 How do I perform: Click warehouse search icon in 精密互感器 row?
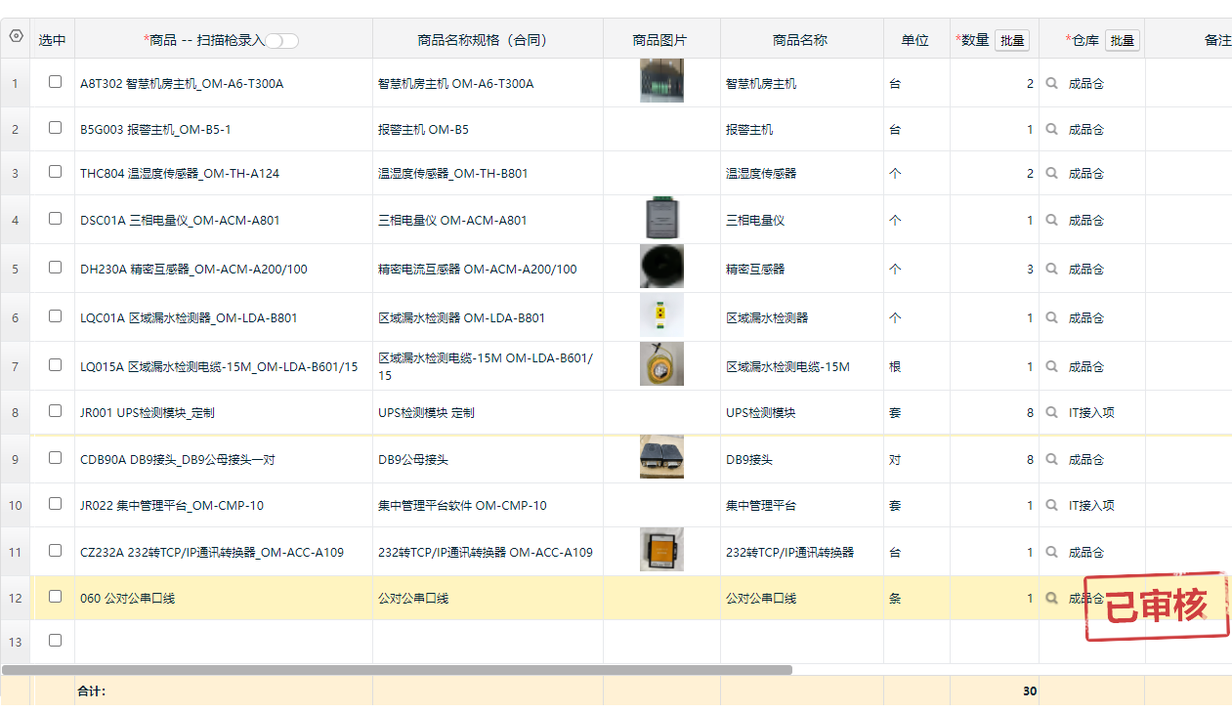(x=1052, y=270)
